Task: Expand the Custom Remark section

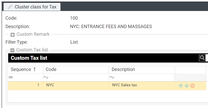Action: [x=13, y=34]
